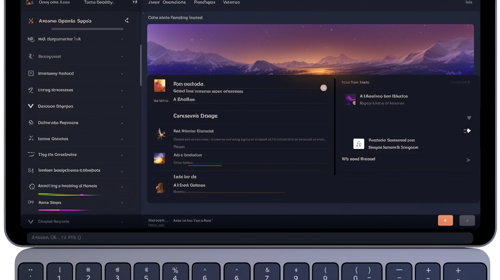The height and width of the screenshot is (280, 500).
Task: Click the white square icon in the right panel
Action: coord(359,144)
